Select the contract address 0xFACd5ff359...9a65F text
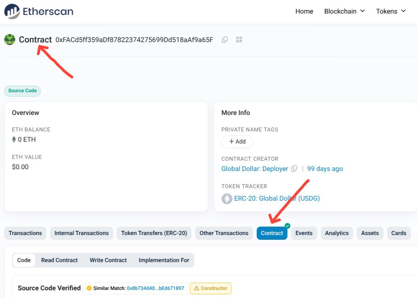The width and height of the screenshot is (417, 298). tap(134, 40)
